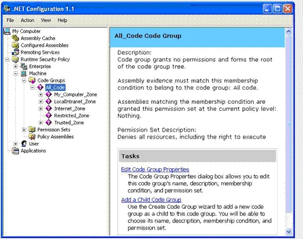Select the Permission Sets label
The image size is (303, 239).
coord(54,129)
